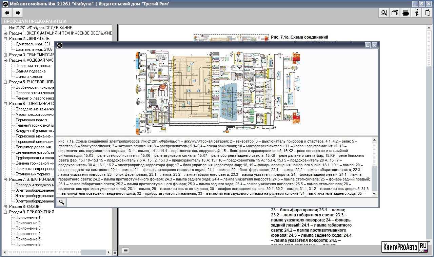This screenshot has width=434, height=257.
Task: Open Приложение 1. in the tree
Action: tap(28, 217)
